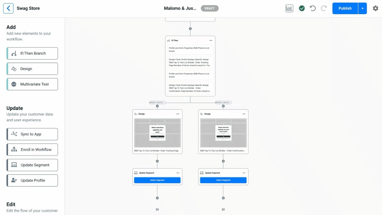Open left Design node options menu

click(x=178, y=114)
